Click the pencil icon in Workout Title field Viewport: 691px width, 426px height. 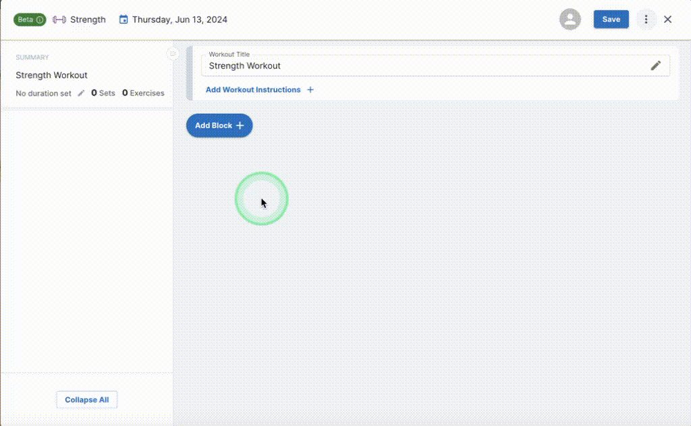pos(655,65)
